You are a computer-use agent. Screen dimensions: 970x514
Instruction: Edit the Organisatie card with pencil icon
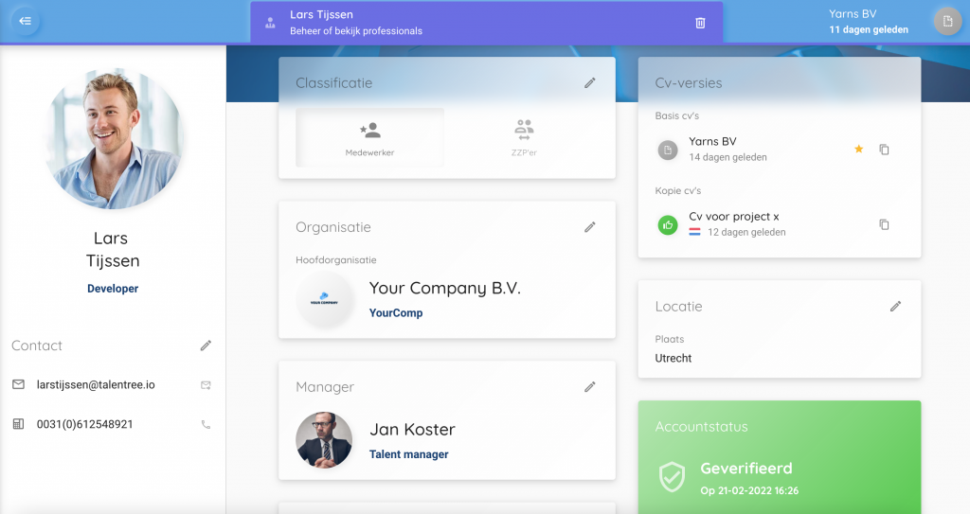(590, 227)
